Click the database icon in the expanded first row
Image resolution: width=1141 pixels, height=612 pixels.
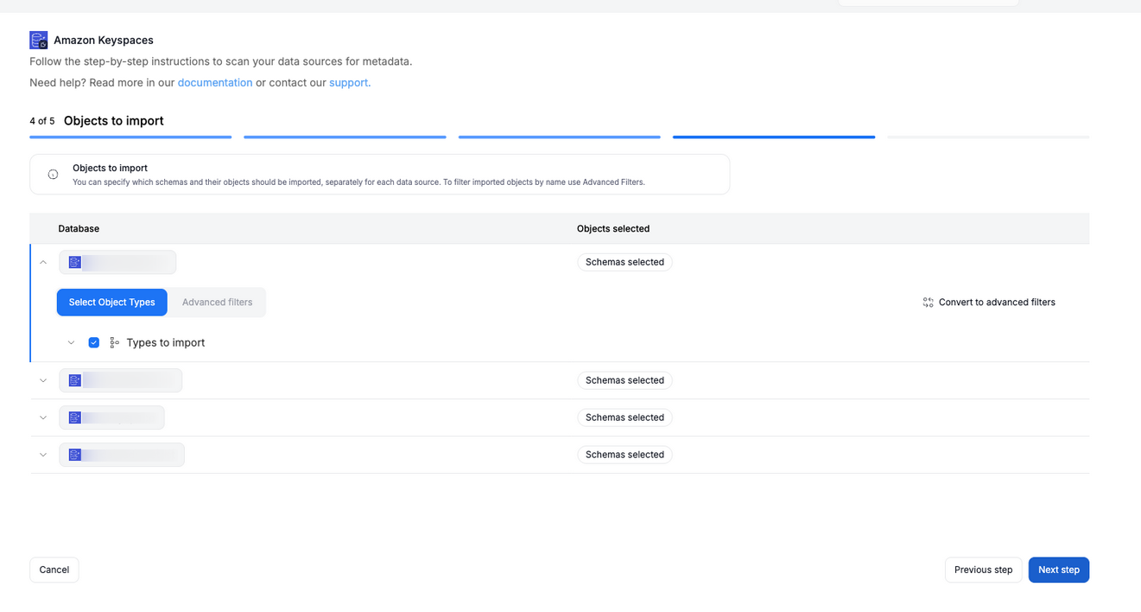tap(75, 262)
